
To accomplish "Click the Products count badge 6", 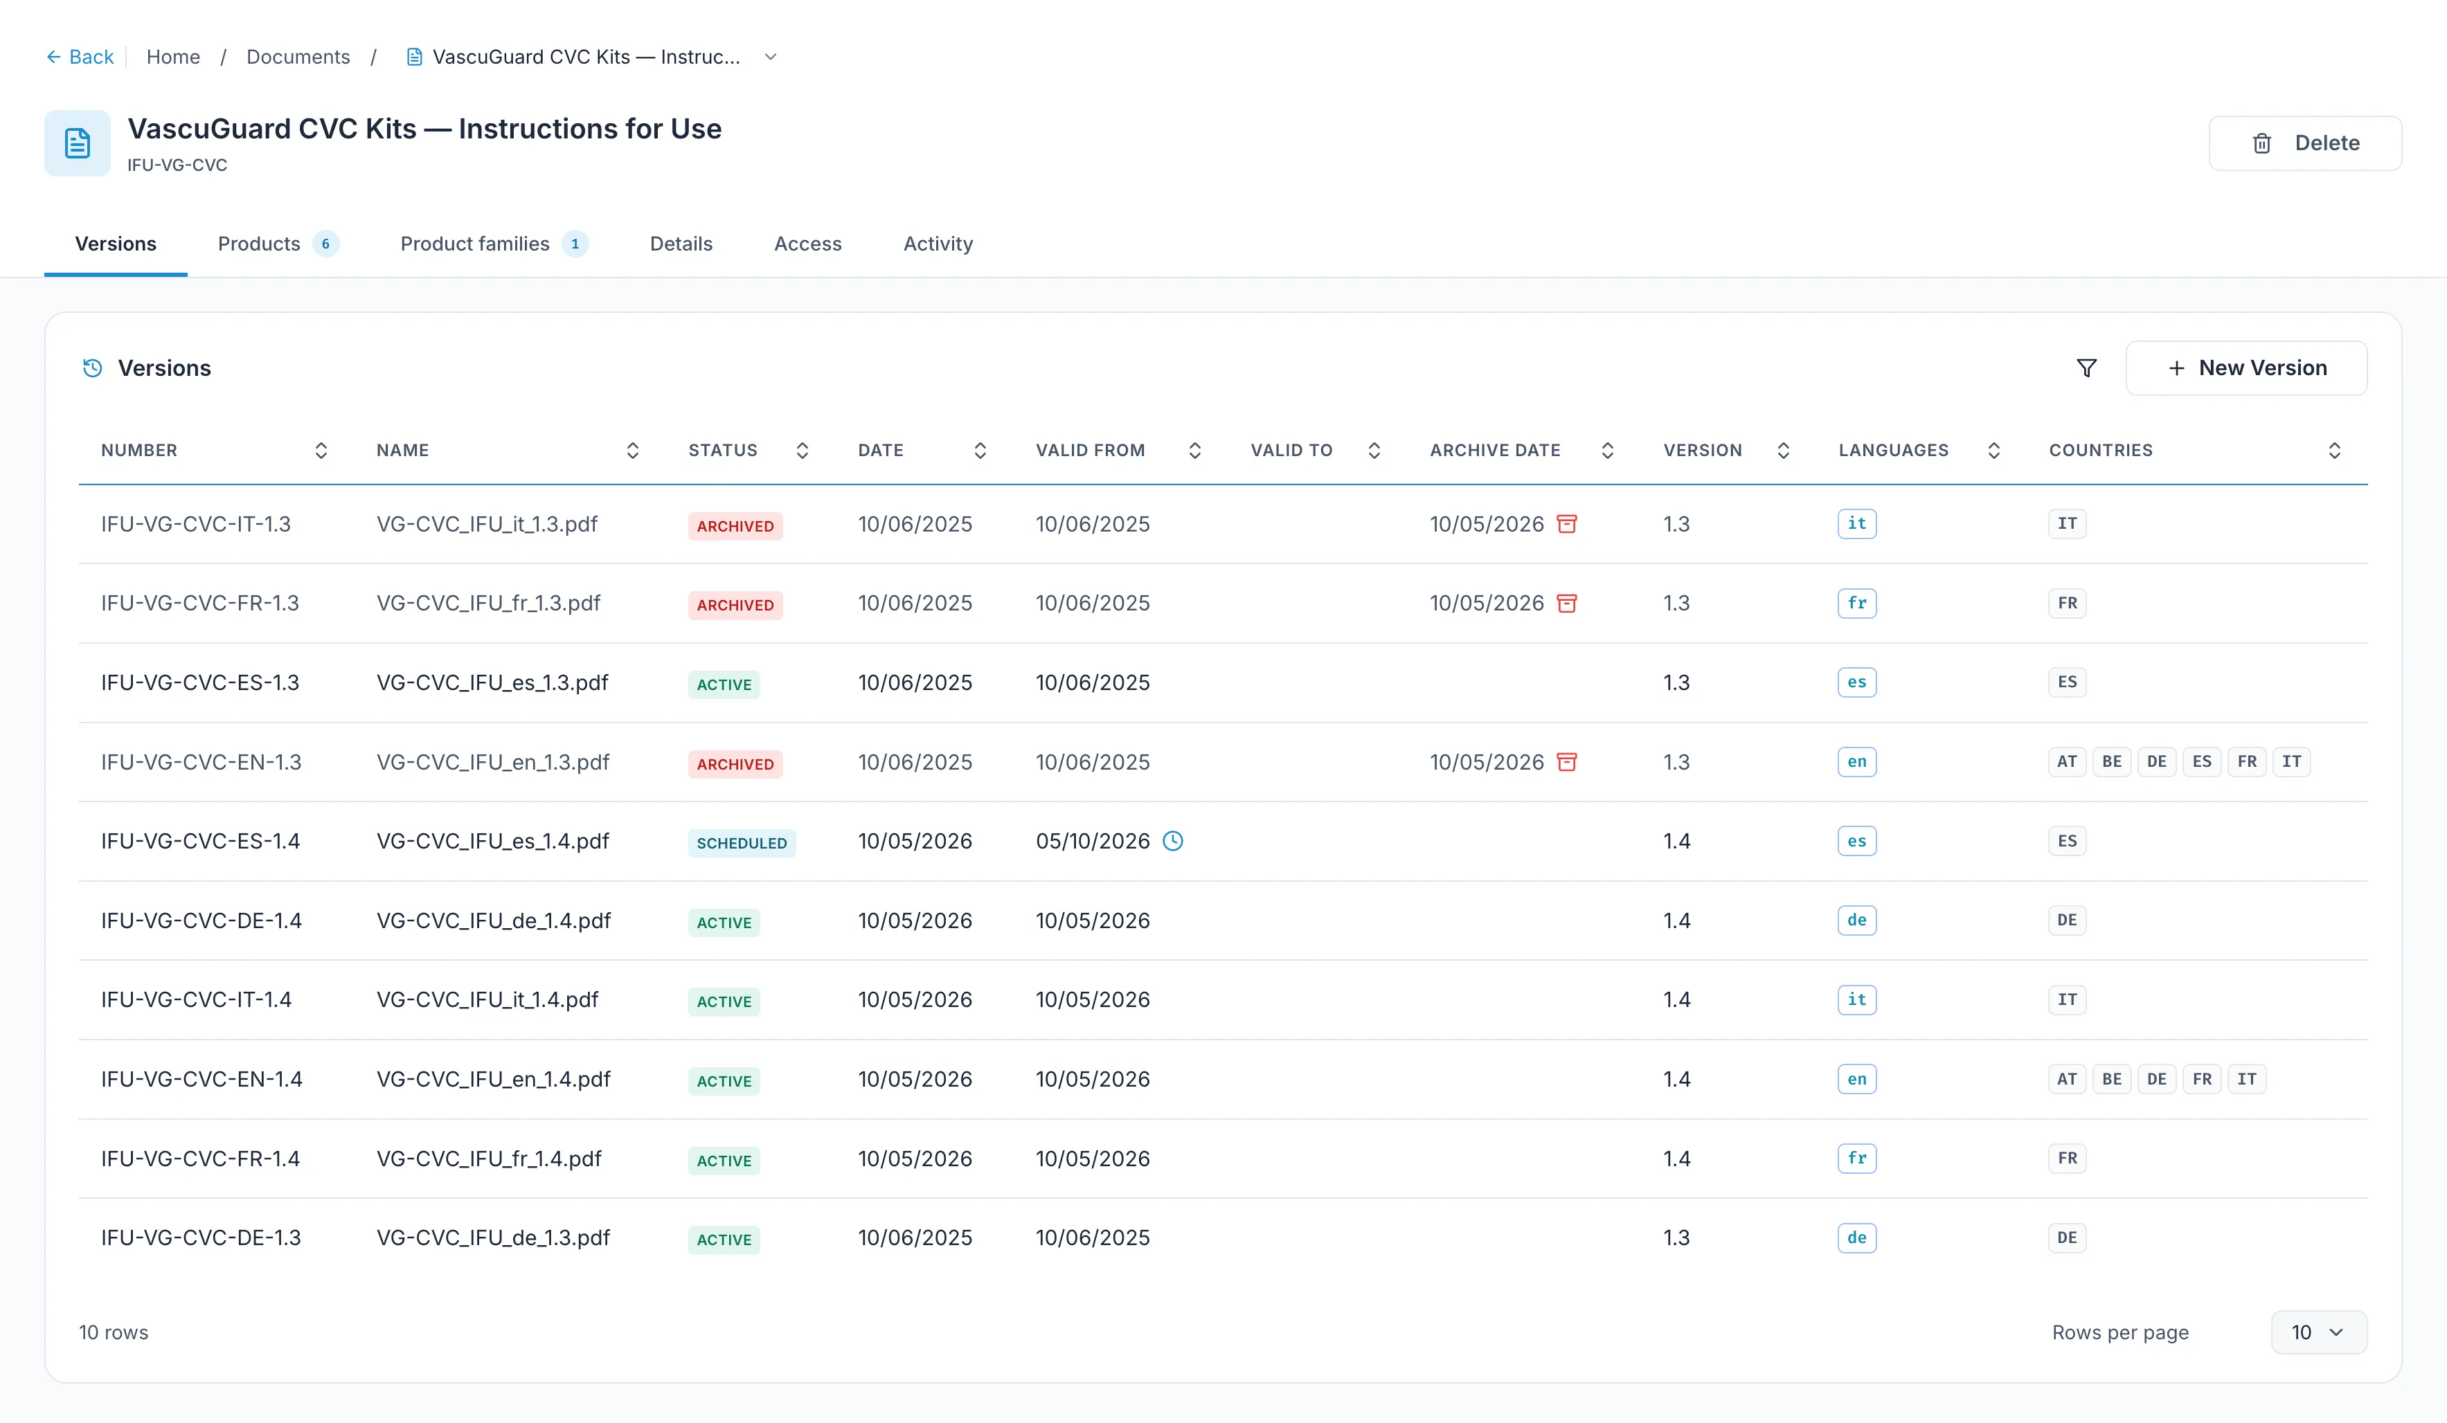I will pos(325,244).
